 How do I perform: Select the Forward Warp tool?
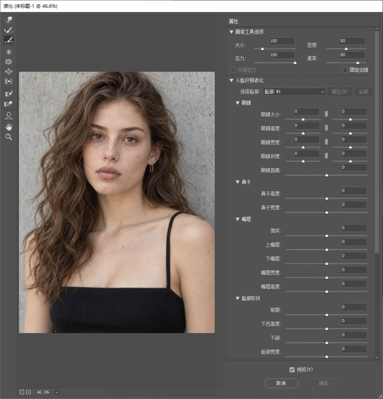coord(9,20)
